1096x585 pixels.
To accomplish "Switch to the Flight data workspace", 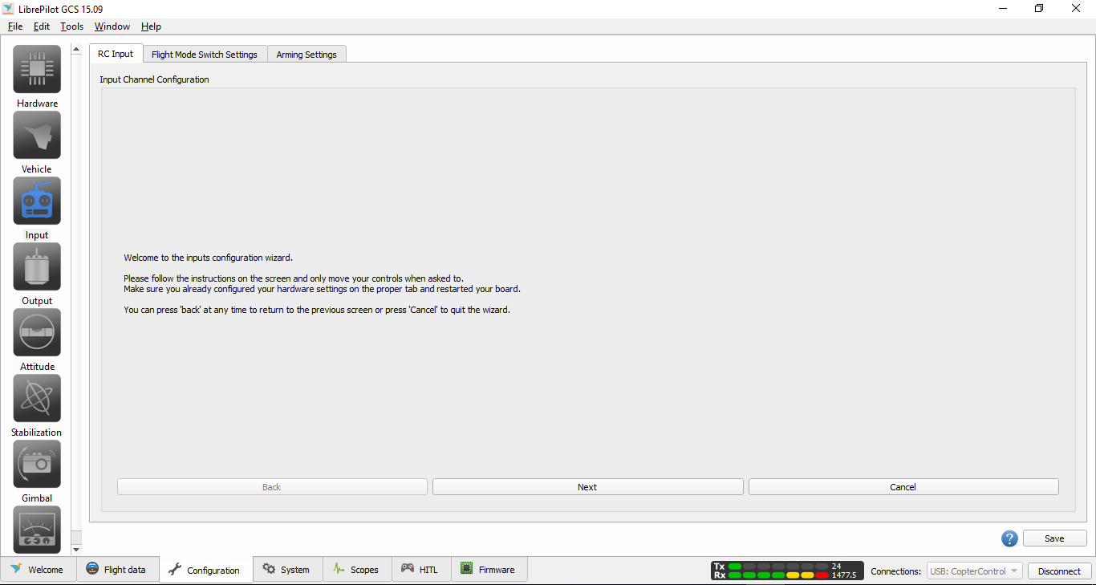I will pos(116,570).
